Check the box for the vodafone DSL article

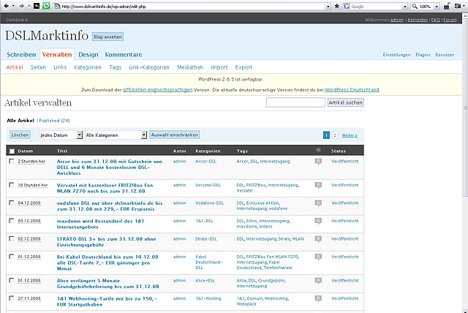12,203
